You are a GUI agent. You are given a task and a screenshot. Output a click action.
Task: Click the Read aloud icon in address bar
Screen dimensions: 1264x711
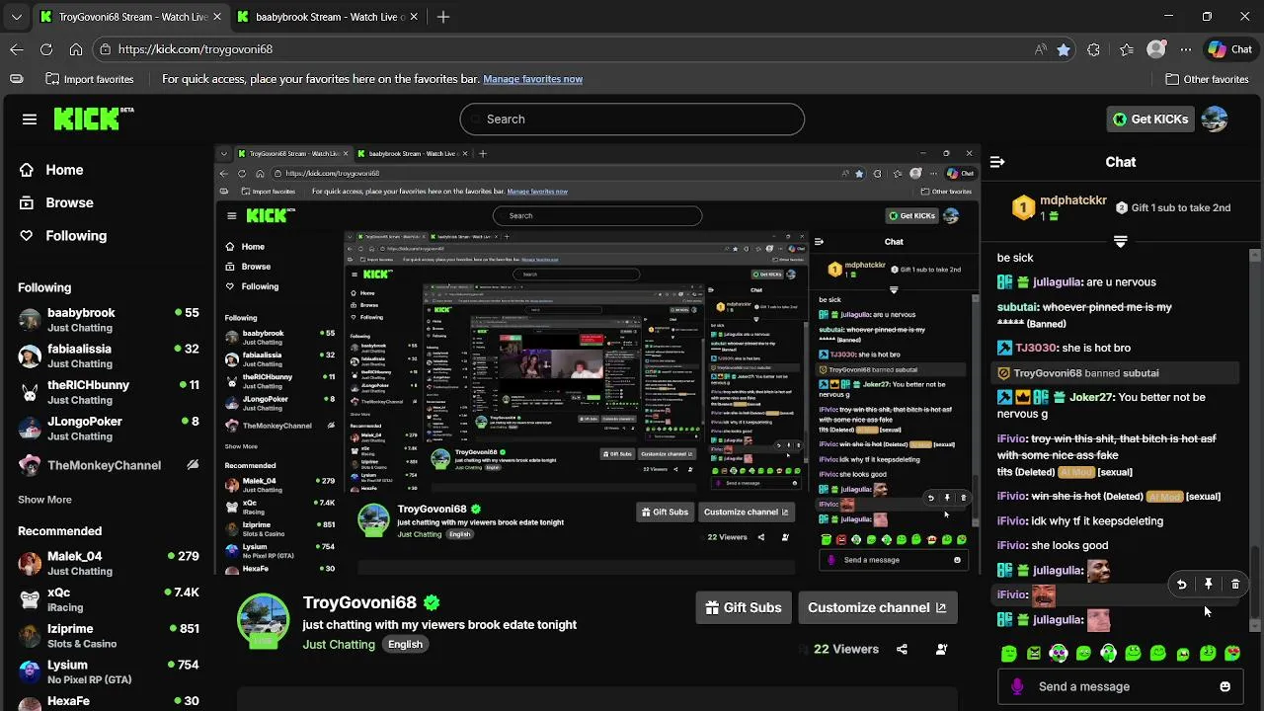pyautogui.click(x=1041, y=49)
